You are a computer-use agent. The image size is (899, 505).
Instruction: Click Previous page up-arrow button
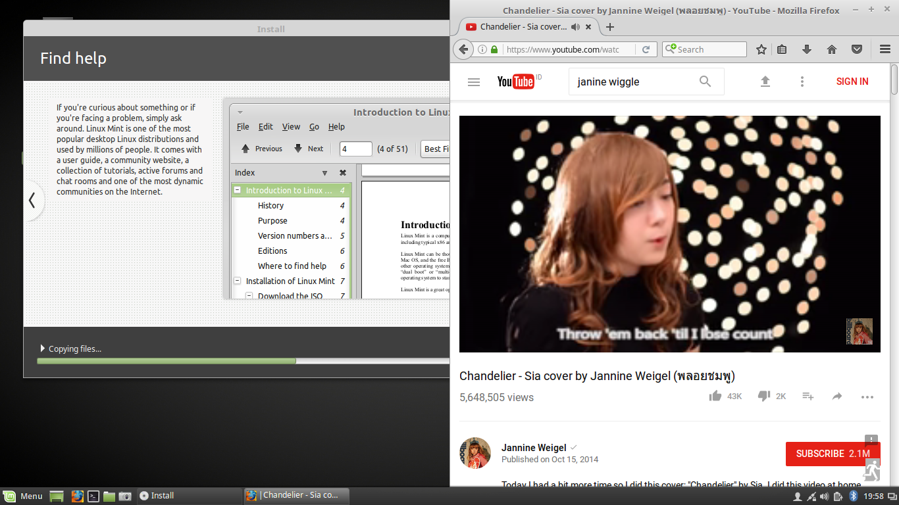[x=261, y=149]
